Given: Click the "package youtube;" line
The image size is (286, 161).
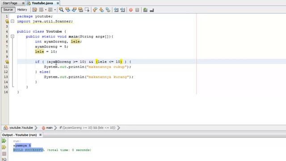Looking at the screenshot, I should tap(35, 16).
